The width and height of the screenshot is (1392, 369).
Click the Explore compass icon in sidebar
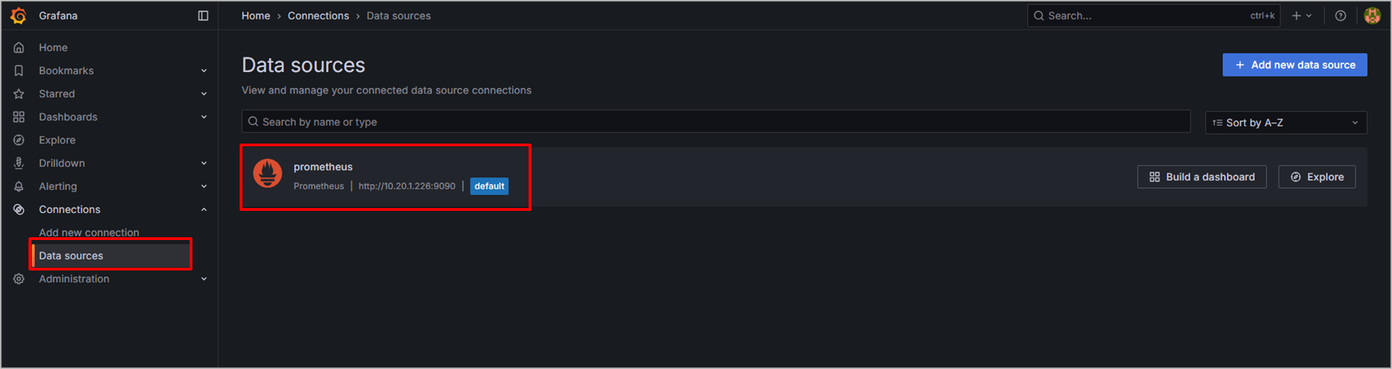pyautogui.click(x=19, y=140)
